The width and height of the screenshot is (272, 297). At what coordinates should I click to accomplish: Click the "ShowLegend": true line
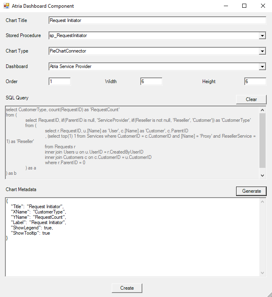click(x=32, y=228)
